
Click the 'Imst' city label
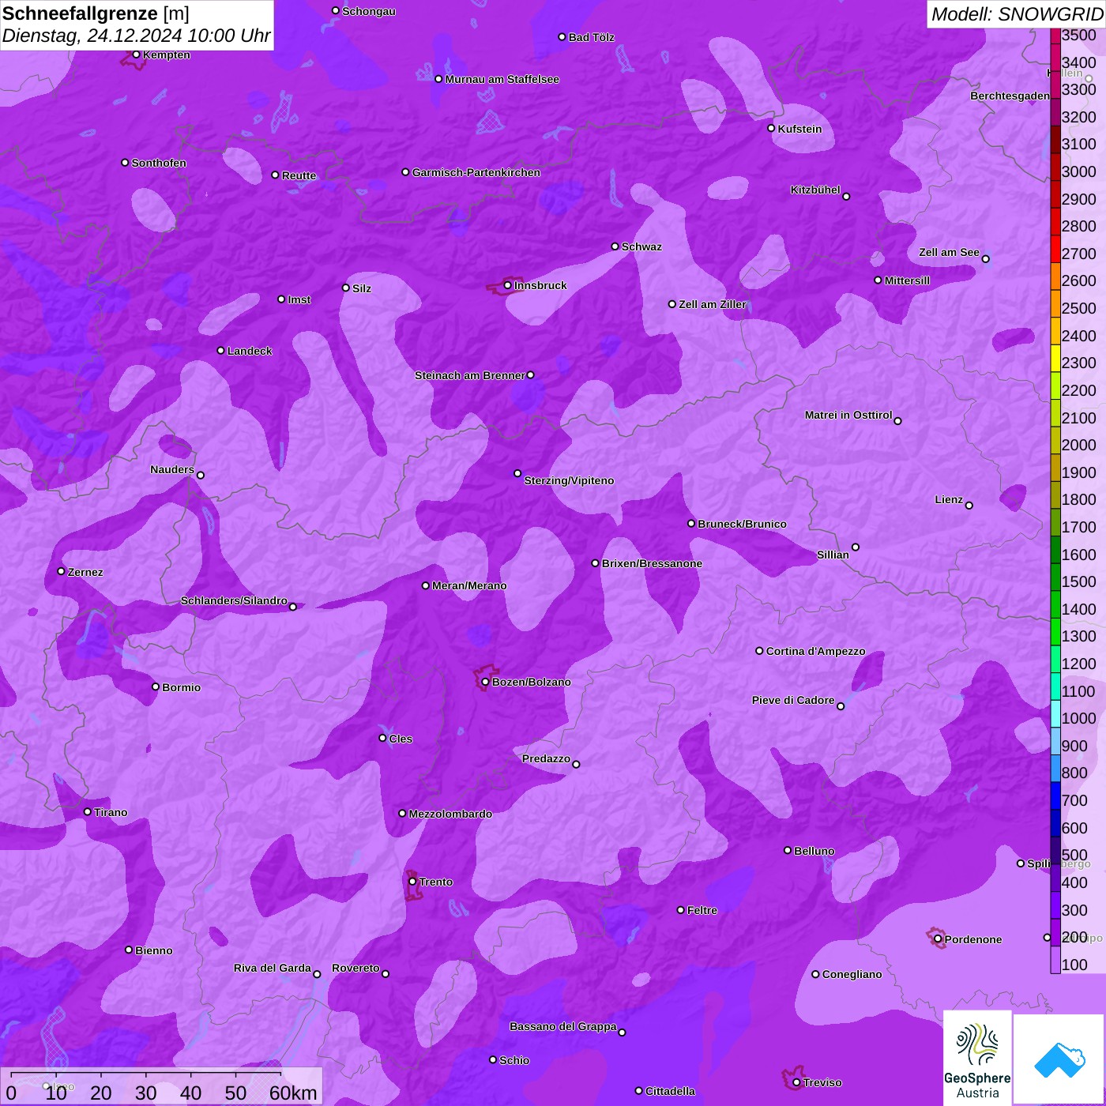299,299
